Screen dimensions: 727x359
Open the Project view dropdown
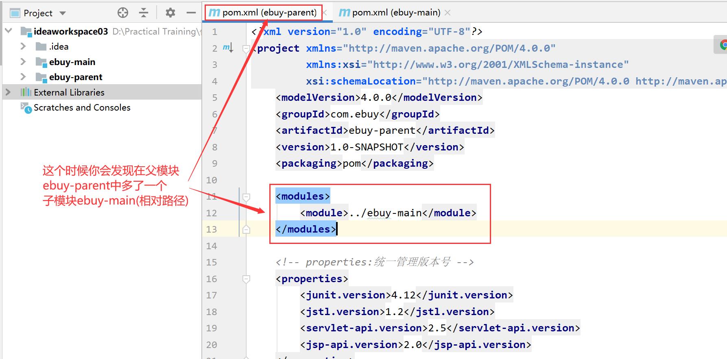point(63,13)
